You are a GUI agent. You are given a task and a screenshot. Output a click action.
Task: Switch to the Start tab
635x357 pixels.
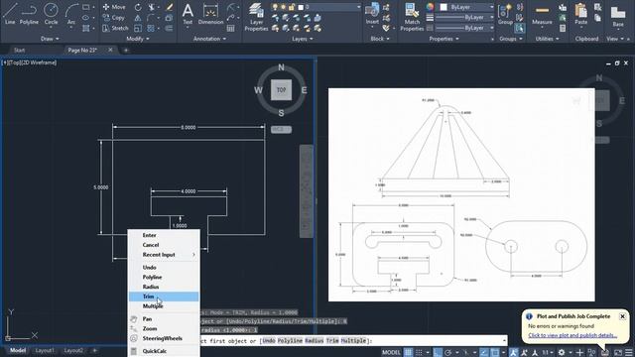click(20, 51)
